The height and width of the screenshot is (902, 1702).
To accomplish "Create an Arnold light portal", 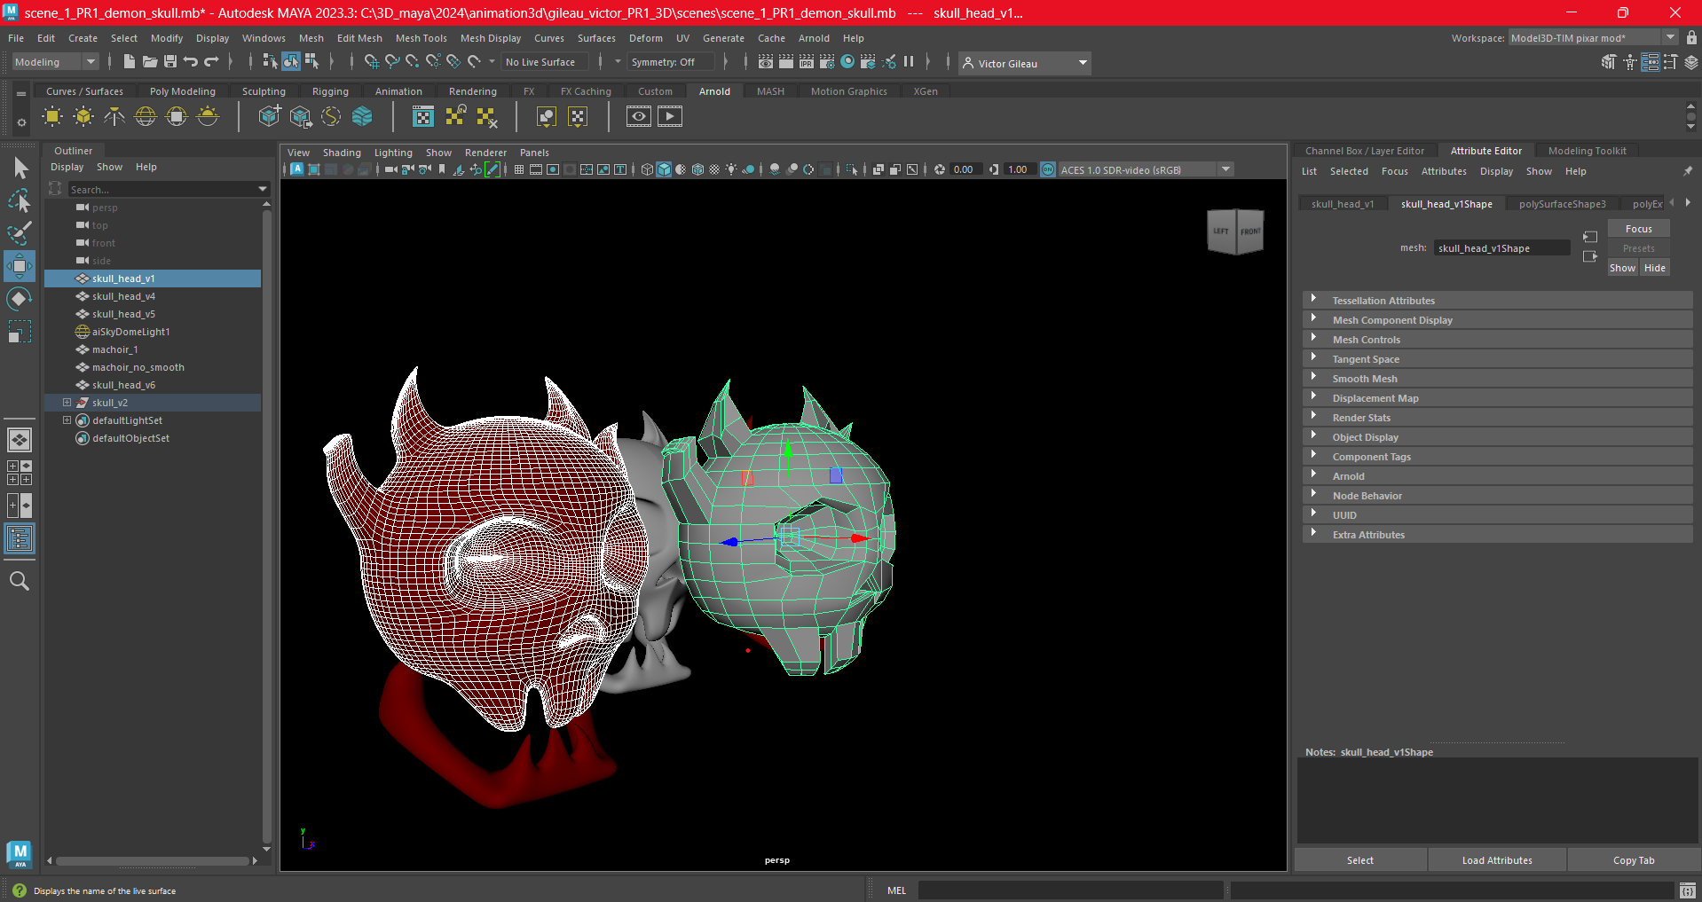I will pos(177,116).
